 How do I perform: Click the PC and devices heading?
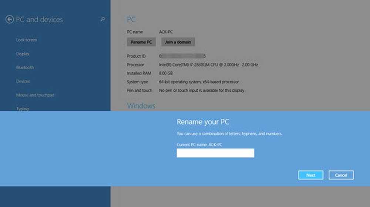point(39,19)
